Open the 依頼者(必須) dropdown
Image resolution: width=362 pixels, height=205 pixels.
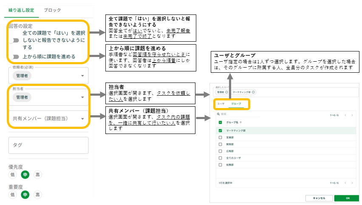[82, 76]
